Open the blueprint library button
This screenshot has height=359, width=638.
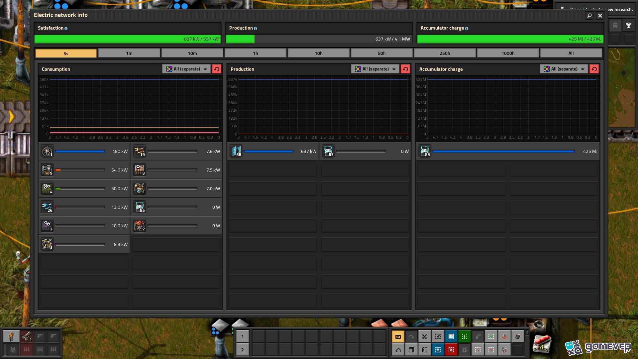coord(451,337)
